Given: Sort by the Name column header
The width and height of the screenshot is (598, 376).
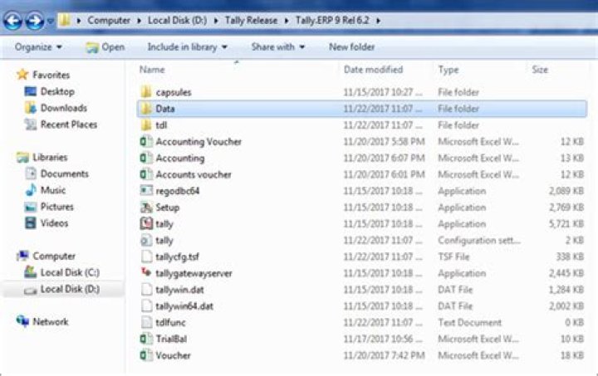Looking at the screenshot, I should coord(152,70).
